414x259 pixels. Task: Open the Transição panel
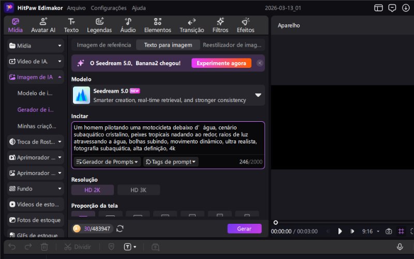(x=191, y=25)
